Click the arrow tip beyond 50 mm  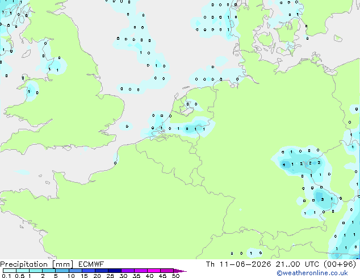point(180,271)
